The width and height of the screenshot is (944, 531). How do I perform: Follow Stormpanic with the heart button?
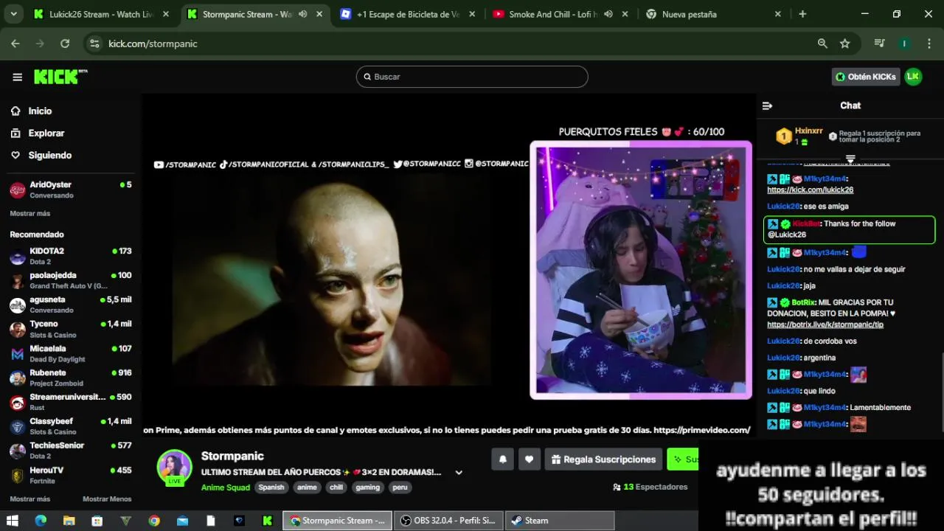(x=529, y=459)
